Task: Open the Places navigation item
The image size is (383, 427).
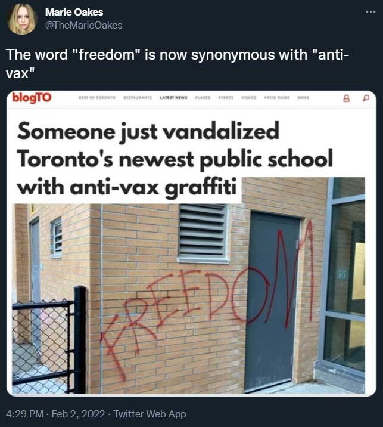Action: click(x=203, y=97)
